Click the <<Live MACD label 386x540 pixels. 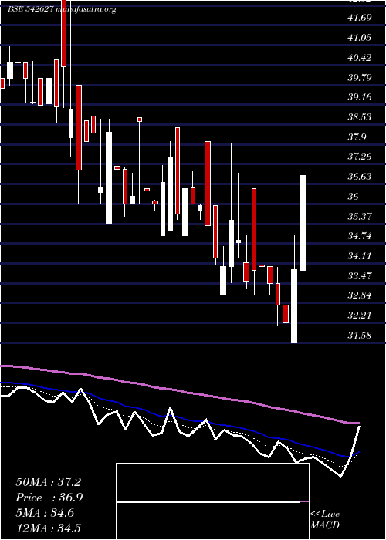325,520
